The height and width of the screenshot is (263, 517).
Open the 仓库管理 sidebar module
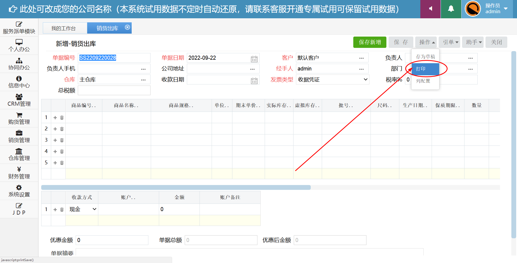pyautogui.click(x=19, y=155)
